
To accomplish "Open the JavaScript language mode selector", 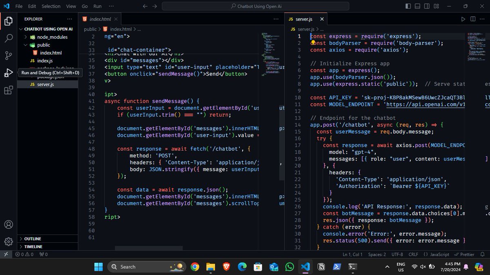I will [x=440, y=254].
